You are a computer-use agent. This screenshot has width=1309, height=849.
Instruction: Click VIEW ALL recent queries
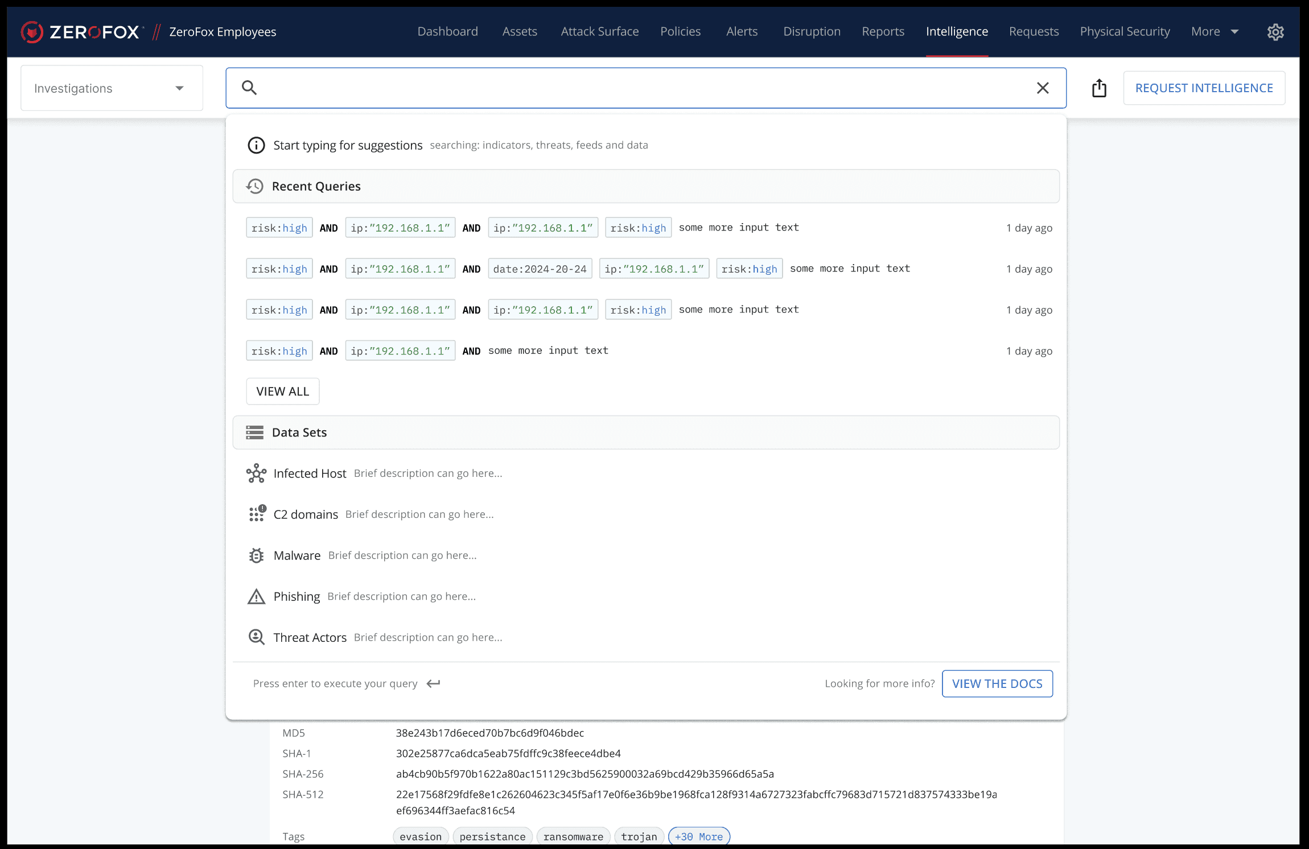click(x=282, y=391)
